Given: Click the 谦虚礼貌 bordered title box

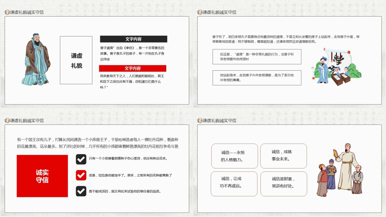Looking at the screenshot, I should click(76, 60).
